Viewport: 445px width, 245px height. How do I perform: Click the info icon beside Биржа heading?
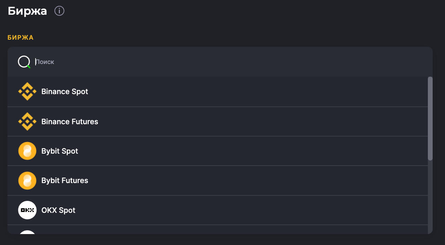click(x=60, y=11)
